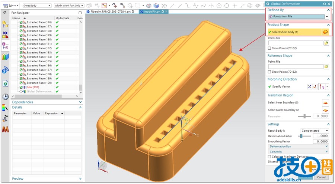Browse for Product Shape points file
Image resolution: width=335 pixels, height=184 pixels.
click(326, 43)
